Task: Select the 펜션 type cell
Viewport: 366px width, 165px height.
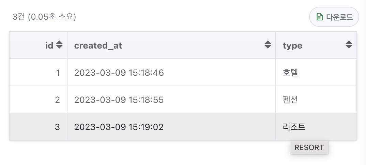Action: 316,100
